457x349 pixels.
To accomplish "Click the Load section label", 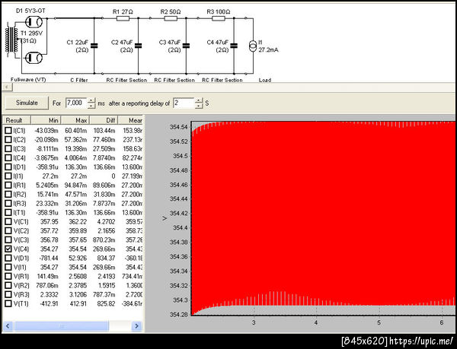I will click(x=265, y=80).
